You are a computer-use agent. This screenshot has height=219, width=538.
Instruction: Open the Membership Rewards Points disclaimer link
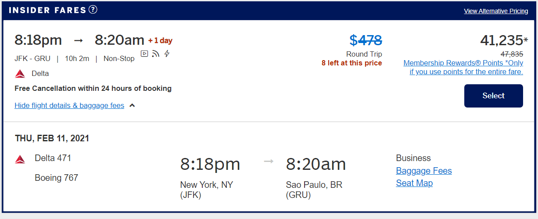tap(463, 68)
